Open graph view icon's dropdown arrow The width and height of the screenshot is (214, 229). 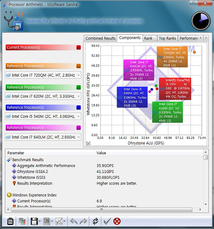[64, 221]
